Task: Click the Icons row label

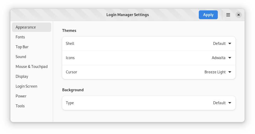Action: (70, 58)
